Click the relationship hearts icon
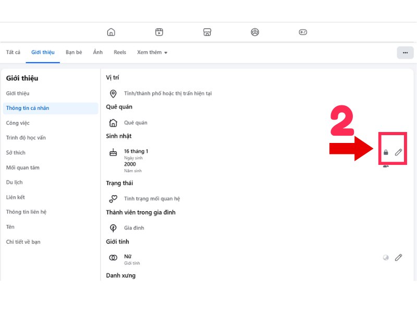Viewport: 417px width, 312px height. [x=113, y=199]
